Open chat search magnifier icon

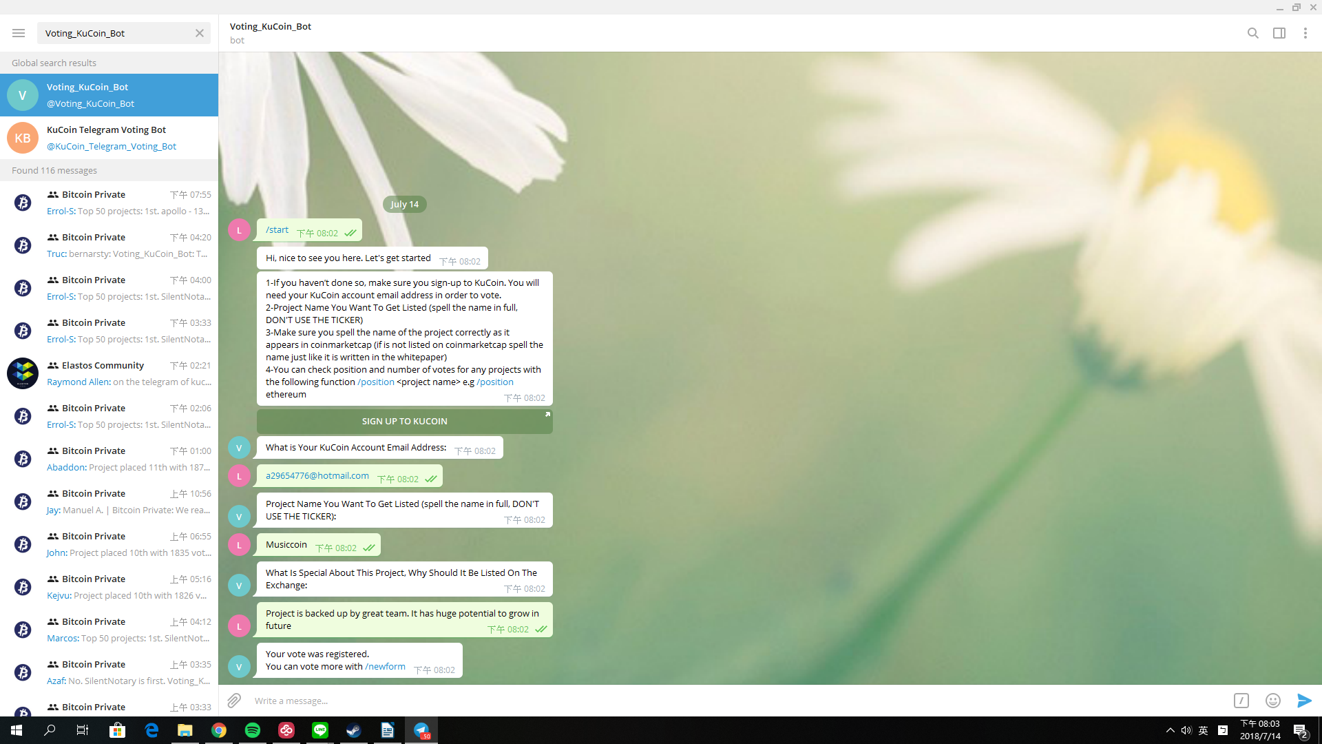[1252, 33]
